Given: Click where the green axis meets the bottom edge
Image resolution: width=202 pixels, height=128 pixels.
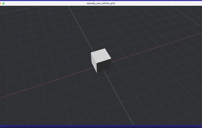Looking at the screenshot, I should tap(133, 125).
